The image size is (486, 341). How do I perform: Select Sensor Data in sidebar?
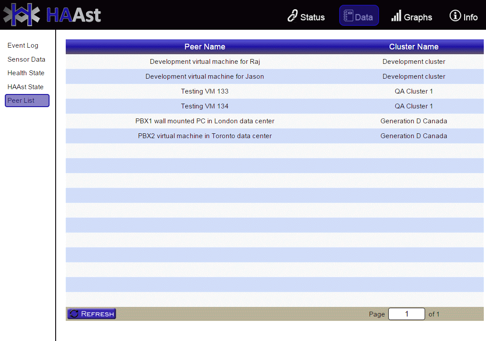(x=26, y=59)
